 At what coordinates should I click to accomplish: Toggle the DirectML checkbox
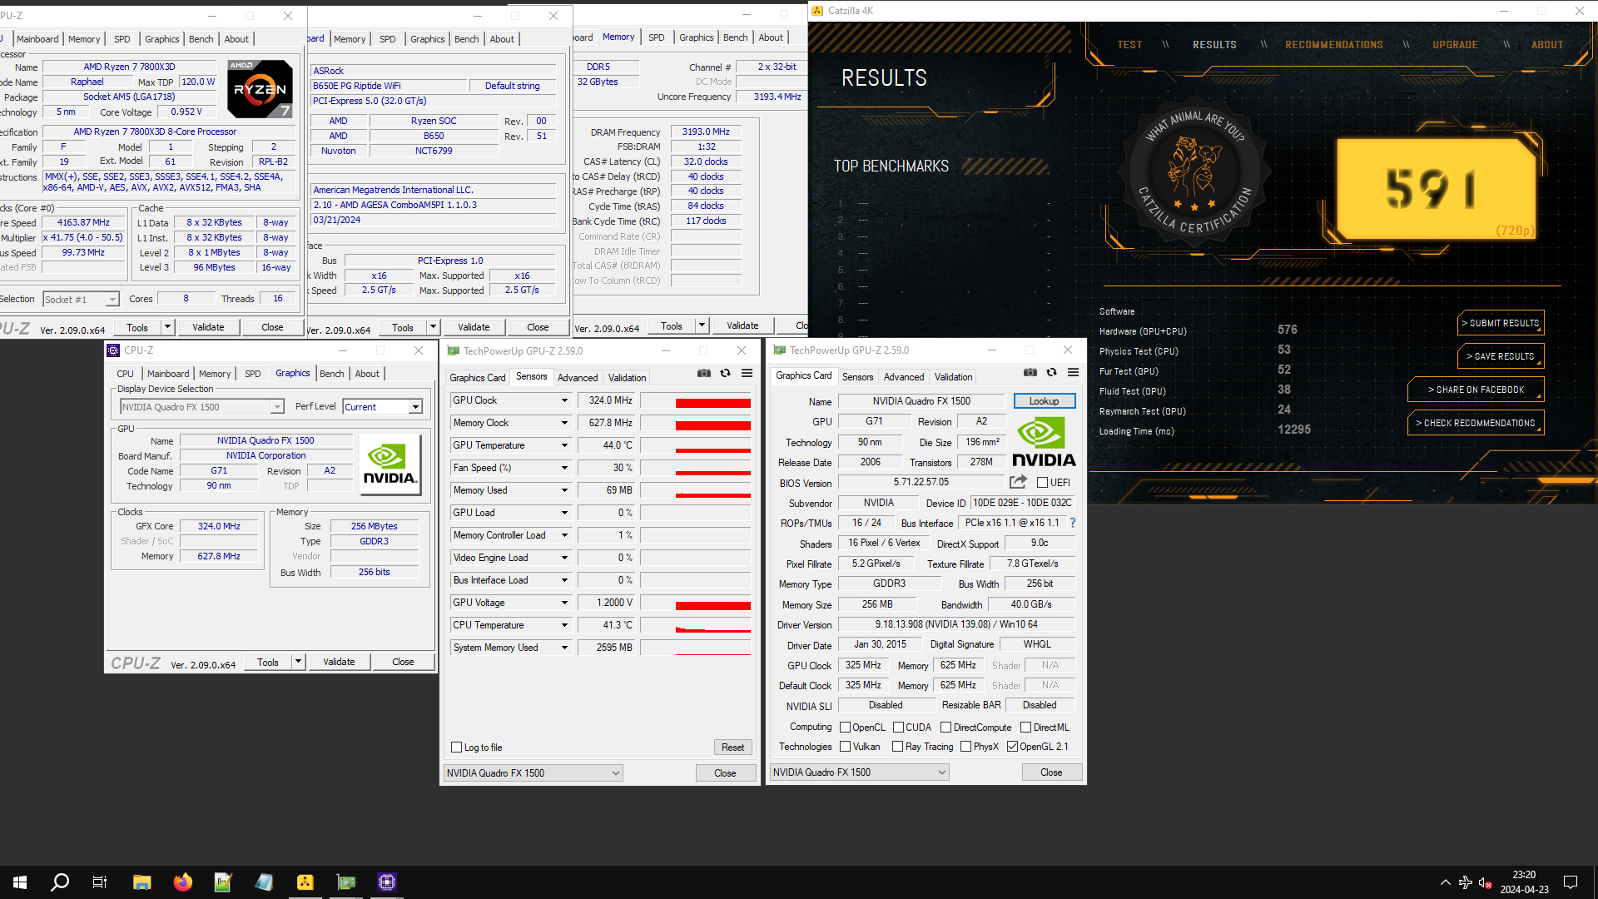tap(1026, 728)
